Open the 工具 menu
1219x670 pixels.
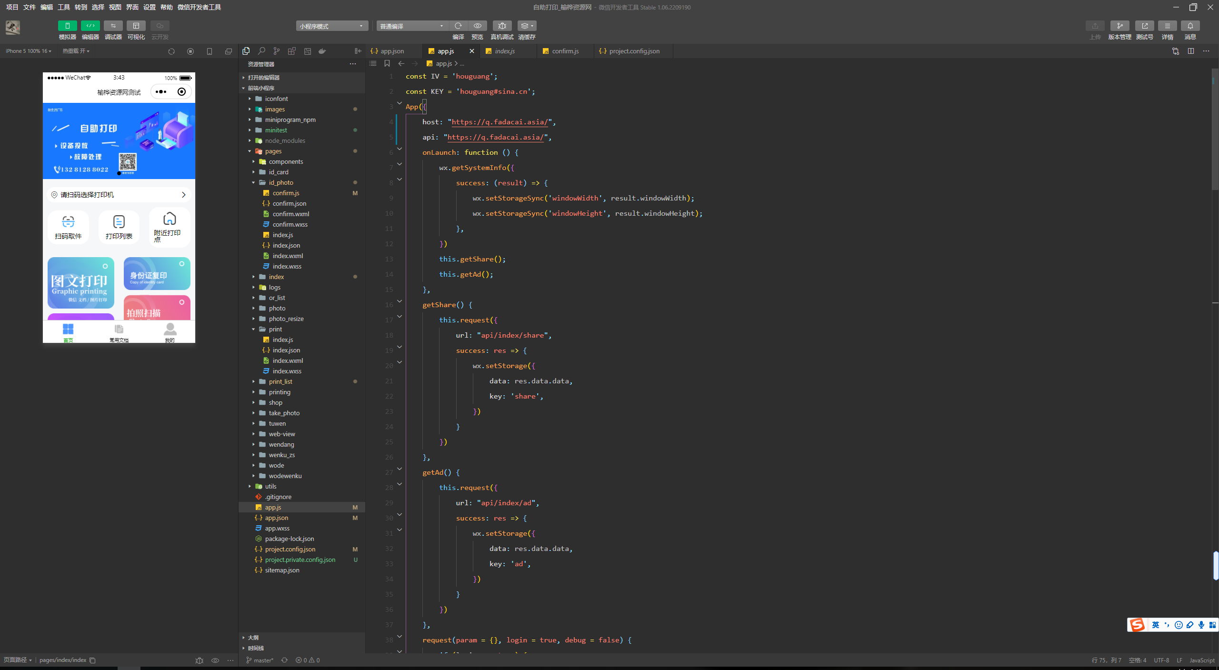pyautogui.click(x=63, y=7)
